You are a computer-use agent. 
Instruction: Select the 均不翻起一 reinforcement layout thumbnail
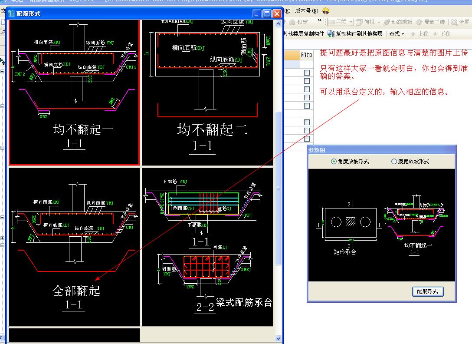[74, 93]
